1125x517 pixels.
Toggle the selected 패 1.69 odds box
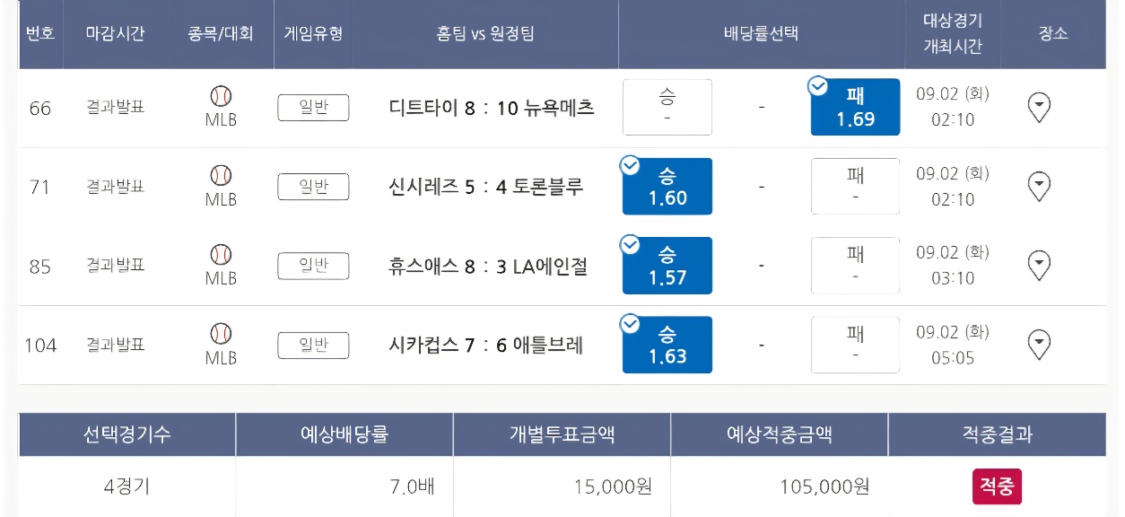pos(855,107)
